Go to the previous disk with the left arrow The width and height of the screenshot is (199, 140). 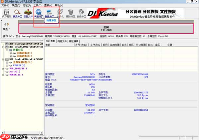point(5,24)
